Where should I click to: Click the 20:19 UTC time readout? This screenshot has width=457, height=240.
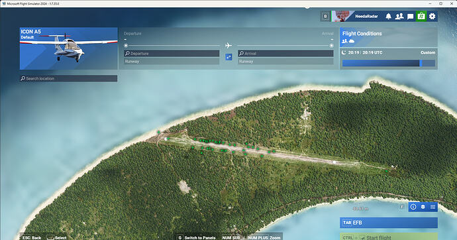[x=365, y=52]
